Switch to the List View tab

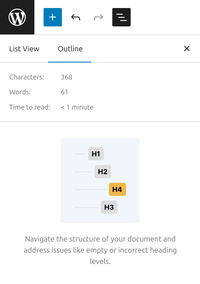pyautogui.click(x=24, y=48)
